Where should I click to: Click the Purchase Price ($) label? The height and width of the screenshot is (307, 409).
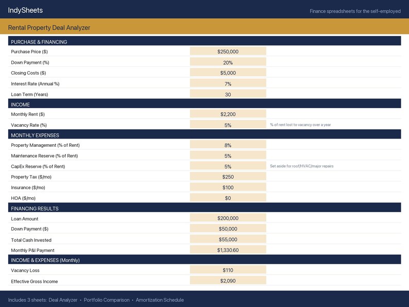29,52
